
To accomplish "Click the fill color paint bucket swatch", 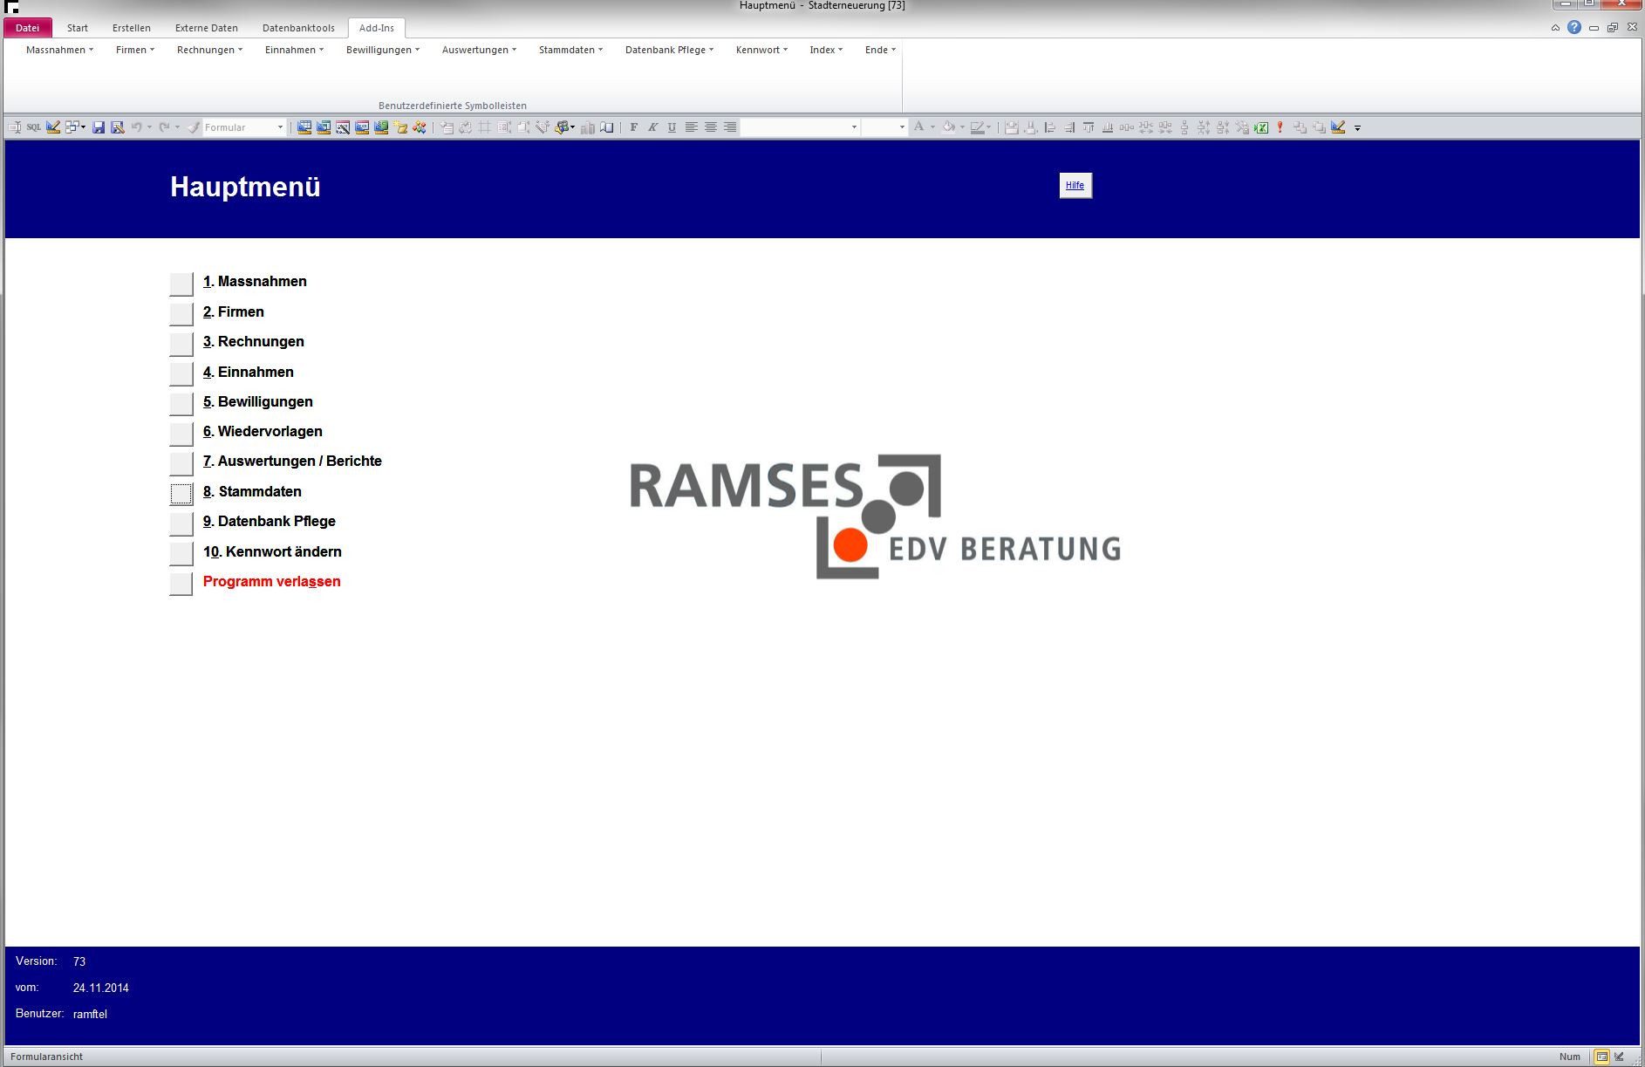I will [x=949, y=127].
